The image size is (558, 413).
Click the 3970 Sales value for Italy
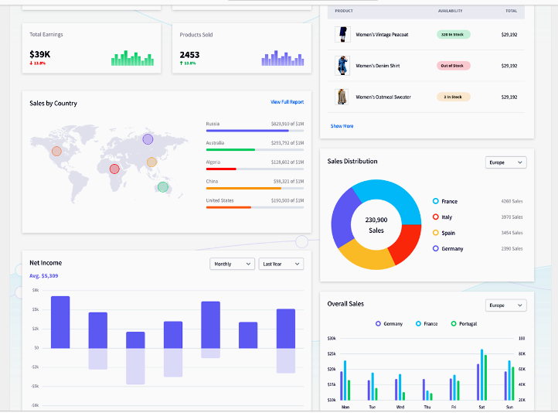(x=512, y=217)
